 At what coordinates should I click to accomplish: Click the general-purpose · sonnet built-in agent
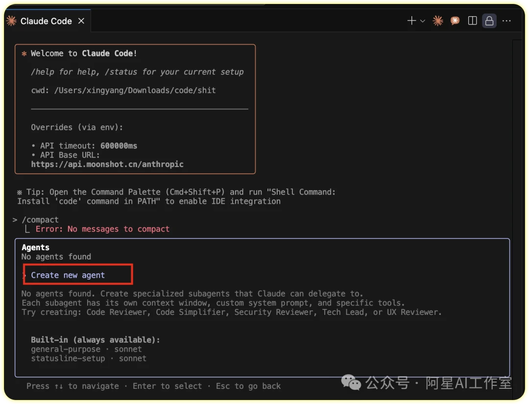(86, 349)
